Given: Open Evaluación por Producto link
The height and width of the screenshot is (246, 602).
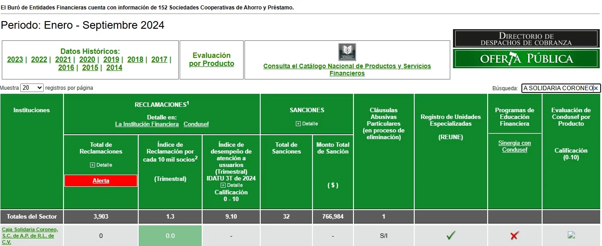Looking at the screenshot, I should (x=212, y=60).
